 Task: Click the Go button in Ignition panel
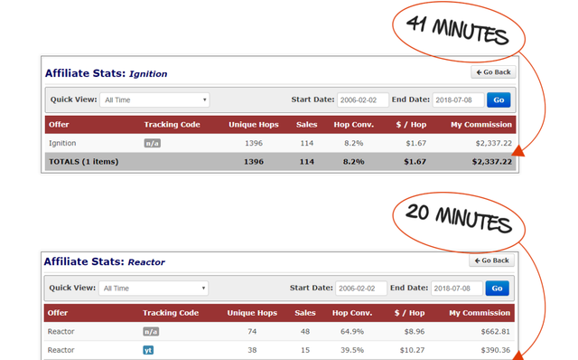tap(499, 100)
